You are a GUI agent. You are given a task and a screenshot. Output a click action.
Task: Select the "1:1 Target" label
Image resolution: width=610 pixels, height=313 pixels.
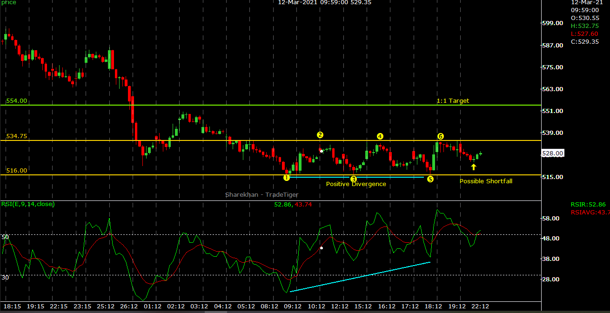(x=453, y=100)
